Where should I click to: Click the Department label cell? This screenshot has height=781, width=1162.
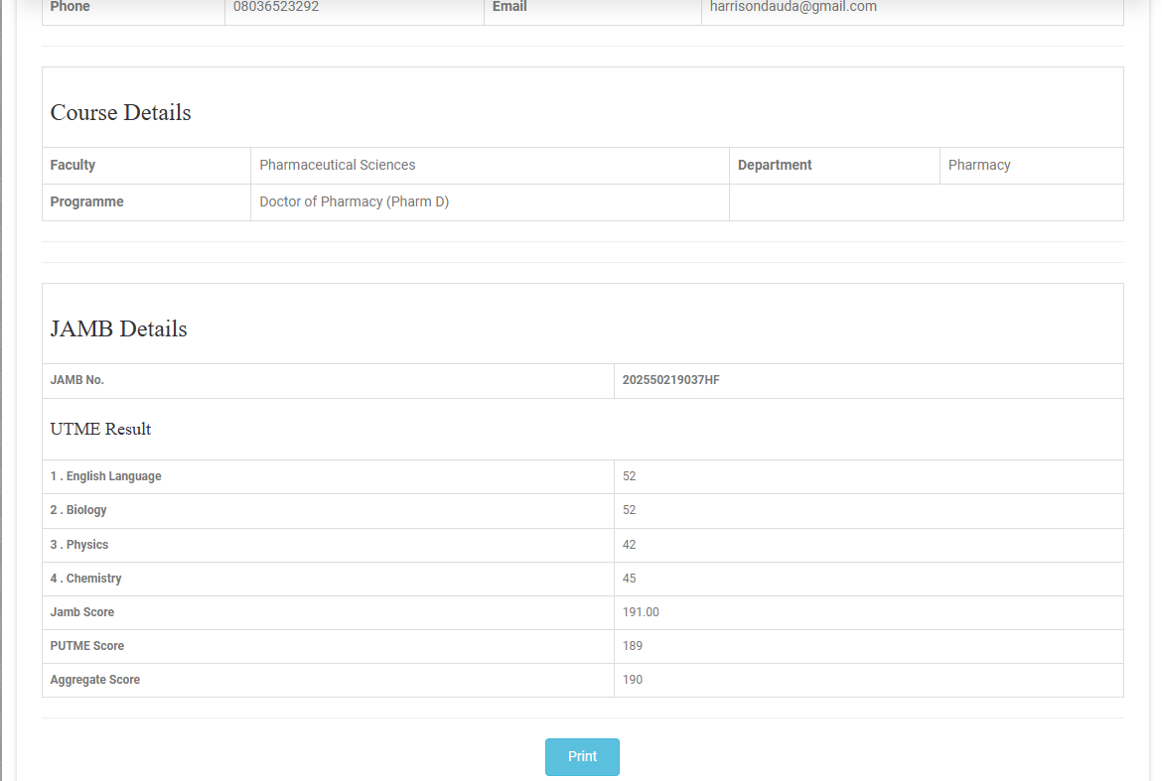click(x=775, y=166)
